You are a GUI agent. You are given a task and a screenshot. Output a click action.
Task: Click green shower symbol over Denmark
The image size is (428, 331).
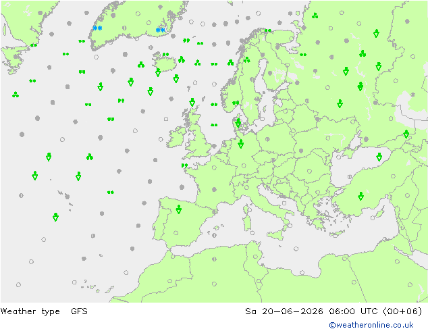238,123
